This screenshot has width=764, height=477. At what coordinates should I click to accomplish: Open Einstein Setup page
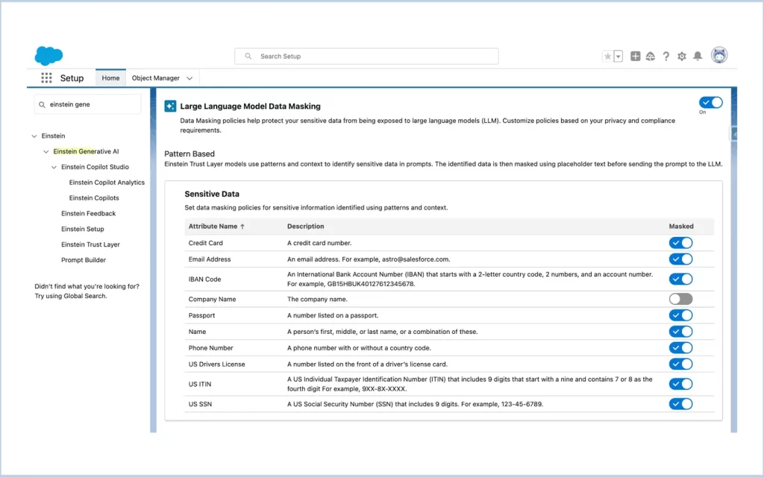coord(82,230)
